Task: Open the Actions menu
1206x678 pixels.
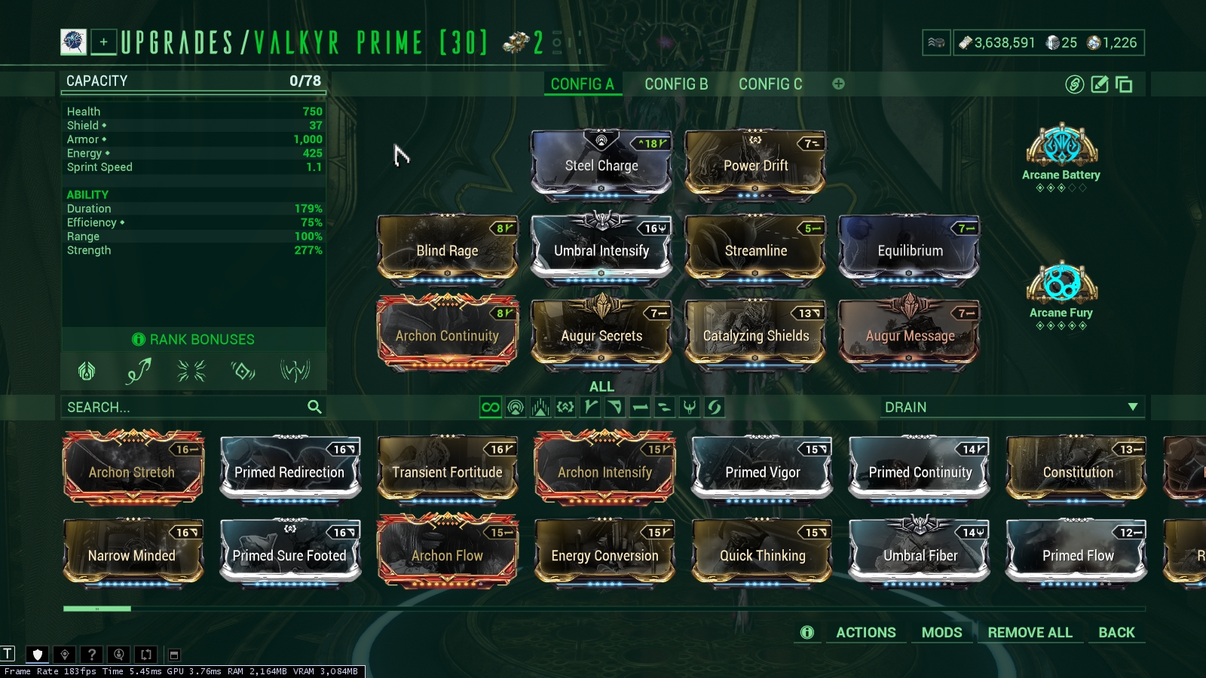Action: pyautogui.click(x=866, y=633)
